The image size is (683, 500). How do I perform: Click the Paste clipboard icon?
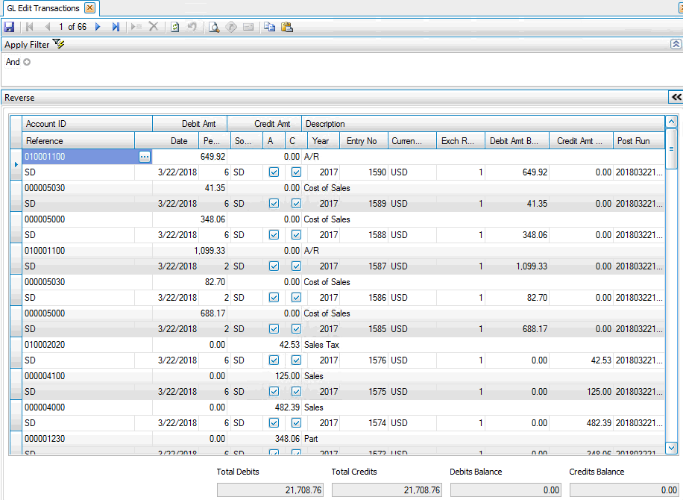click(x=286, y=27)
